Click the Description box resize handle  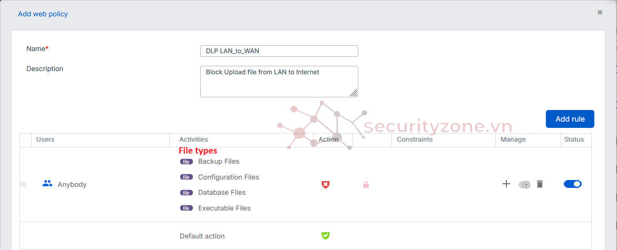354,93
